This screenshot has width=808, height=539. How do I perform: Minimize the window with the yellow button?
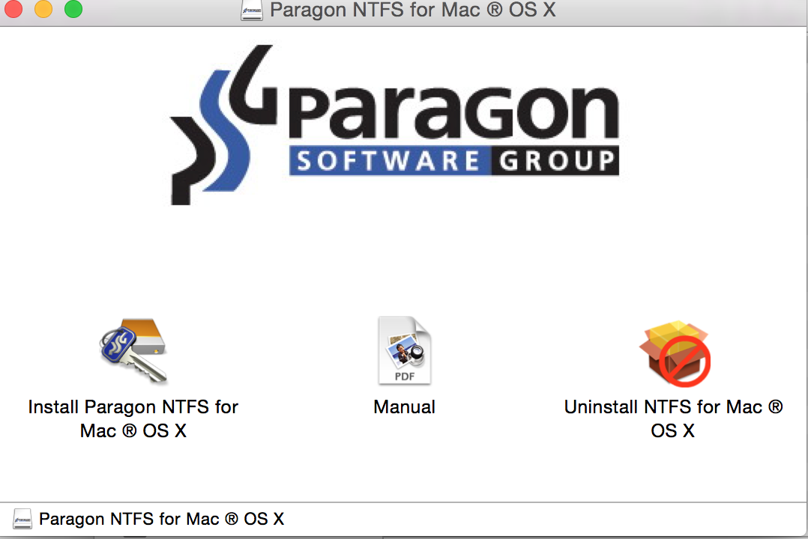point(43,9)
